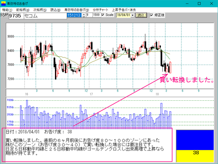Open the 次銘柄(5) menu
The width and height of the screenshot is (218, 164).
[x=40, y=10]
